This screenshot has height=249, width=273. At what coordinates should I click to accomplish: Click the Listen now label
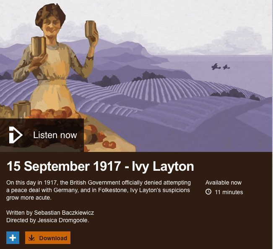55,135
